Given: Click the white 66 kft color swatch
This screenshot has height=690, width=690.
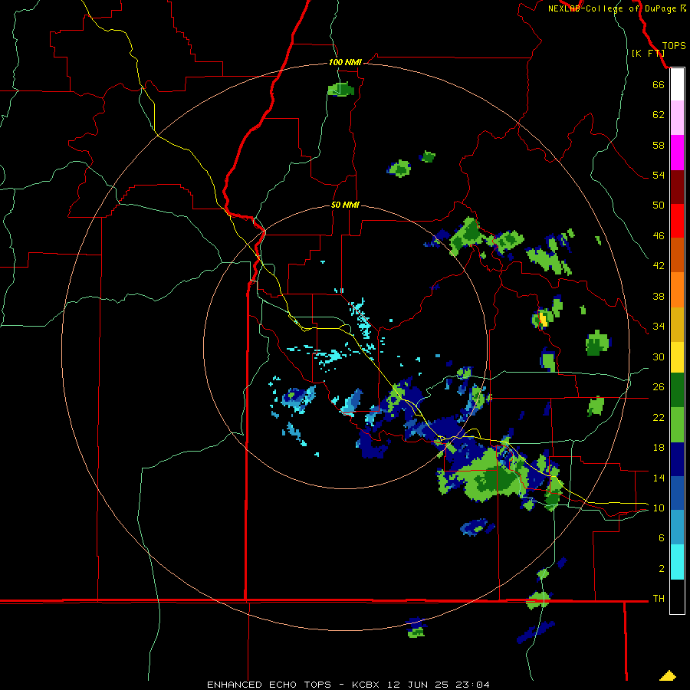Looking at the screenshot, I should [677, 84].
